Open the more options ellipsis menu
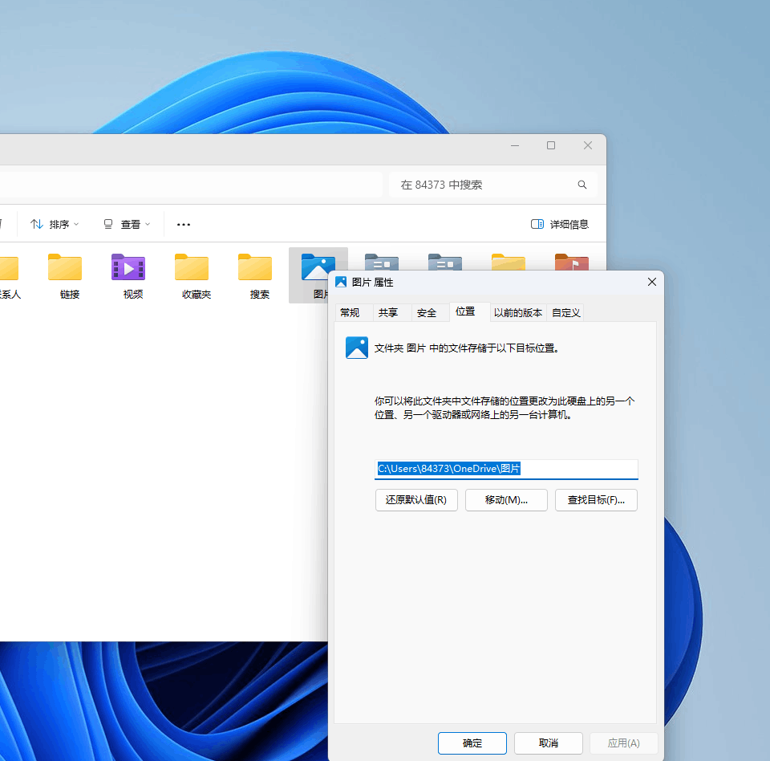The width and height of the screenshot is (770, 761). [x=184, y=225]
